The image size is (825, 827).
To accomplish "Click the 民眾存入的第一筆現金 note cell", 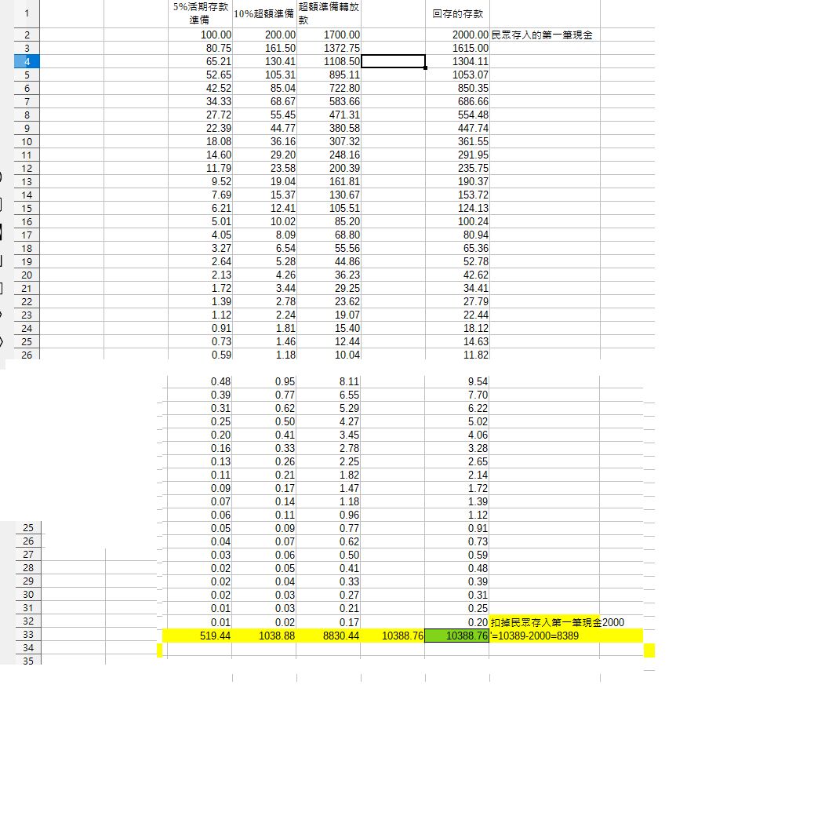I will tap(541, 35).
